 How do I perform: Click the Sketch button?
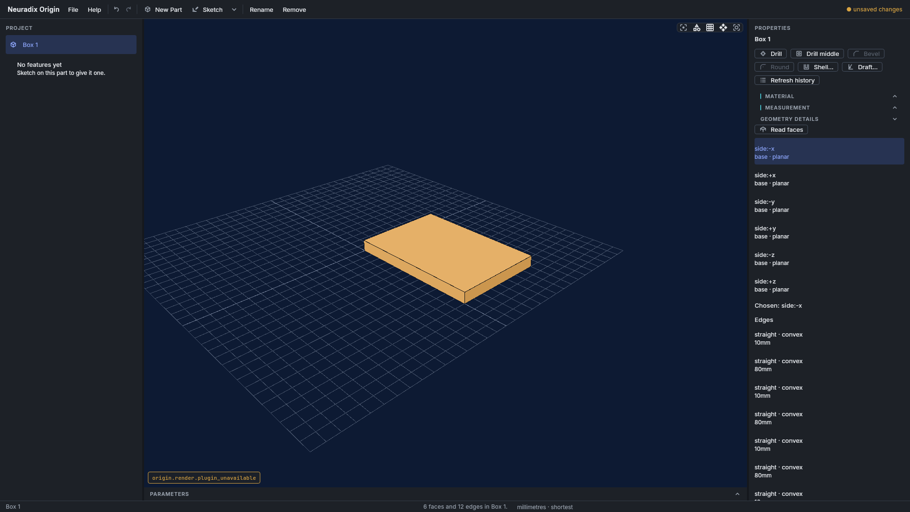point(208,9)
